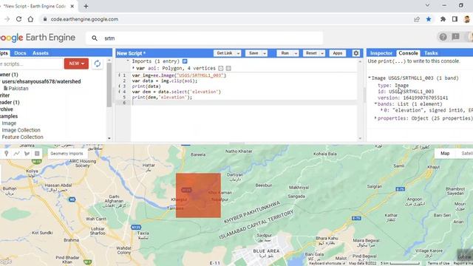The height and width of the screenshot is (266, 473).
Task: Click the Imports blue code icon
Action: pos(185,61)
